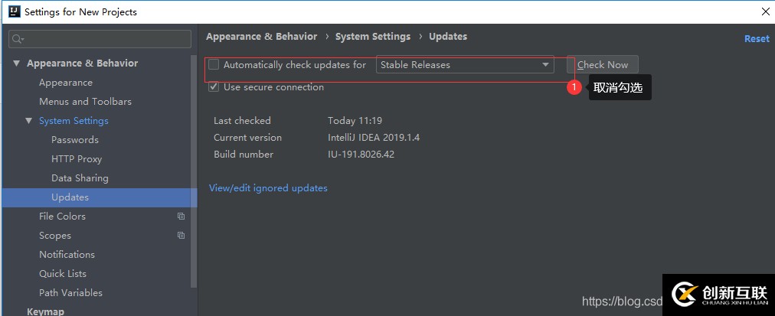Select Menus and Toolbars settings page
The width and height of the screenshot is (775, 316).
click(85, 102)
